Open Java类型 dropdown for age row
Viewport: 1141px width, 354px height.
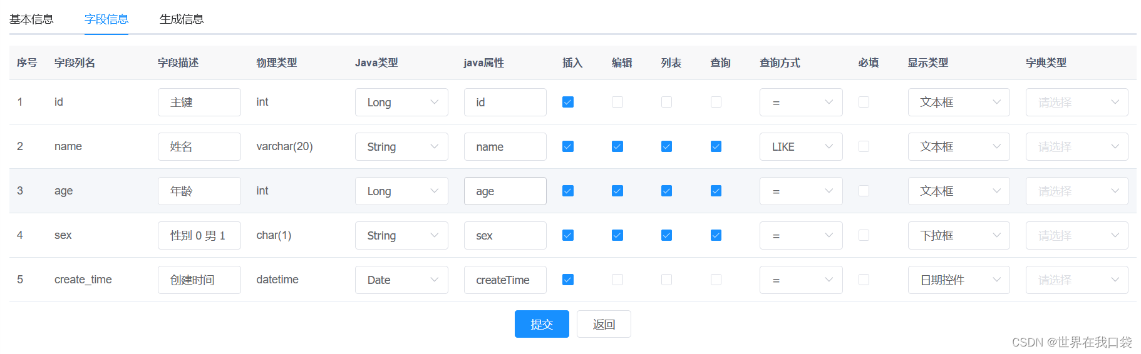[401, 191]
